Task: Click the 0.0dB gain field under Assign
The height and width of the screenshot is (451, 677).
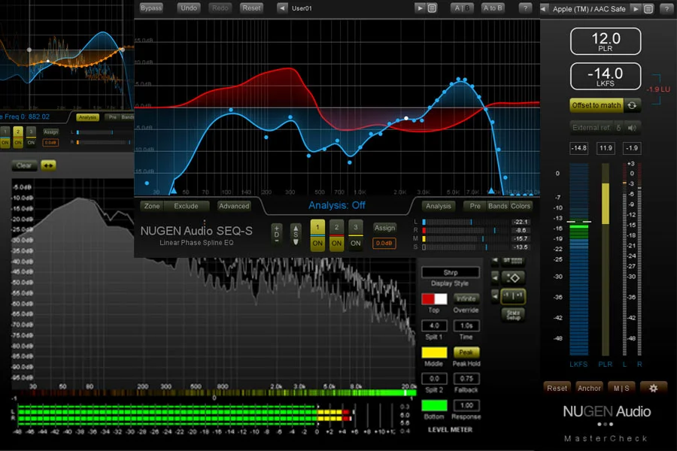Action: click(x=384, y=244)
